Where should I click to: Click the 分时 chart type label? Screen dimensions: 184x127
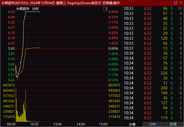click(35, 9)
